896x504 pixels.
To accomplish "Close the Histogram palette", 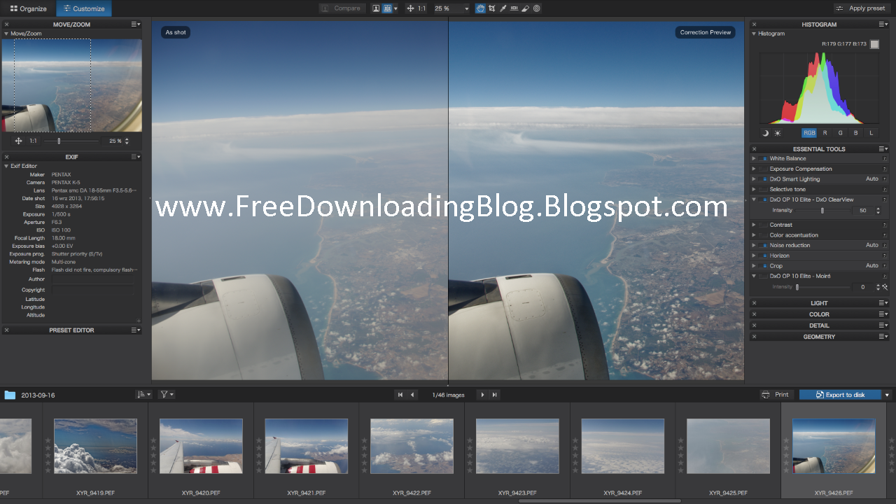I will pyautogui.click(x=754, y=24).
